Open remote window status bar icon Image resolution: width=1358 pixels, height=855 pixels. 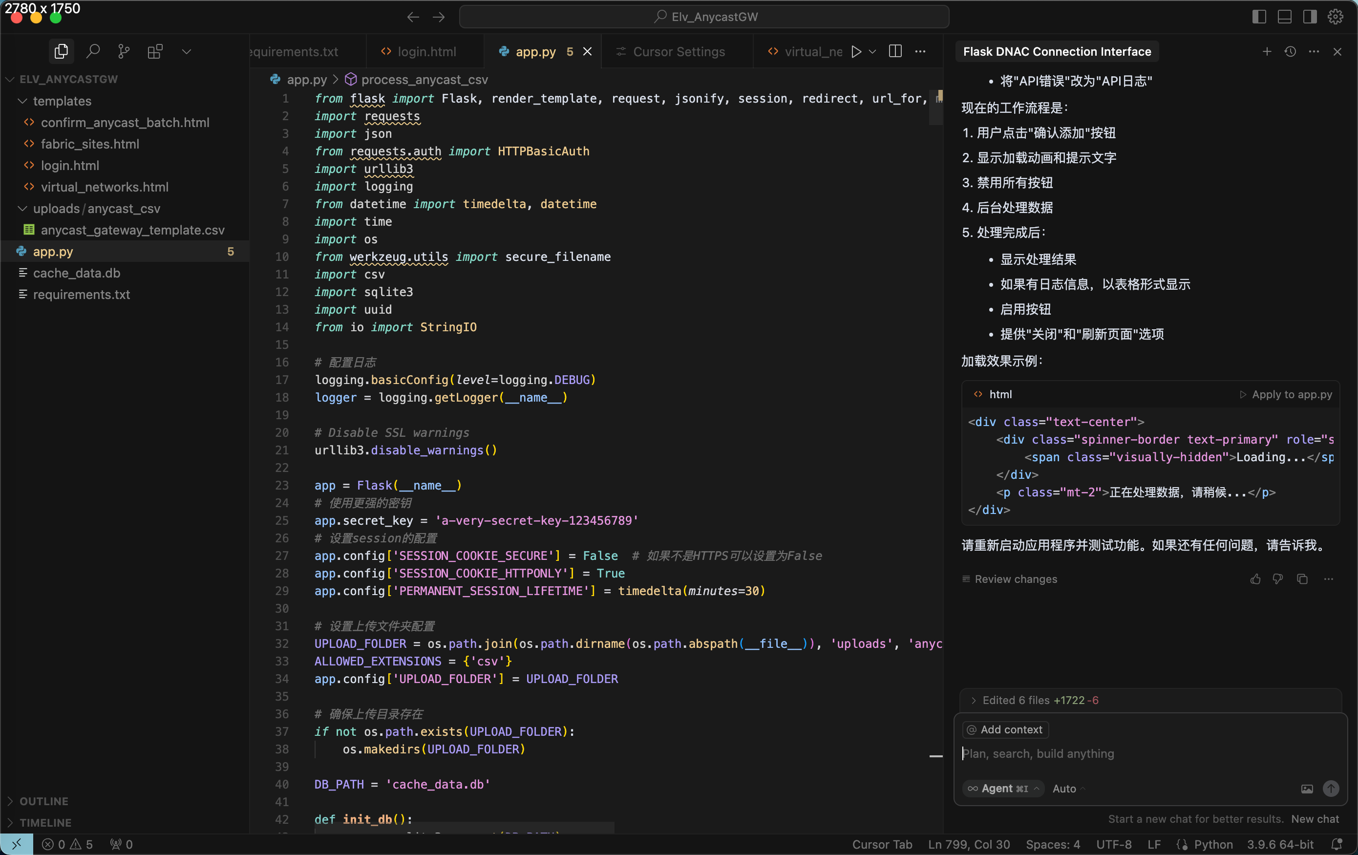click(x=16, y=844)
